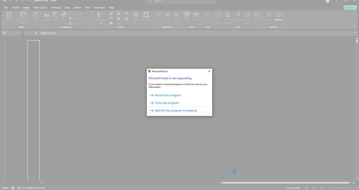The height and width of the screenshot is (190, 359).
Task: Switch to Normal view in status bar
Action: coord(307,188)
